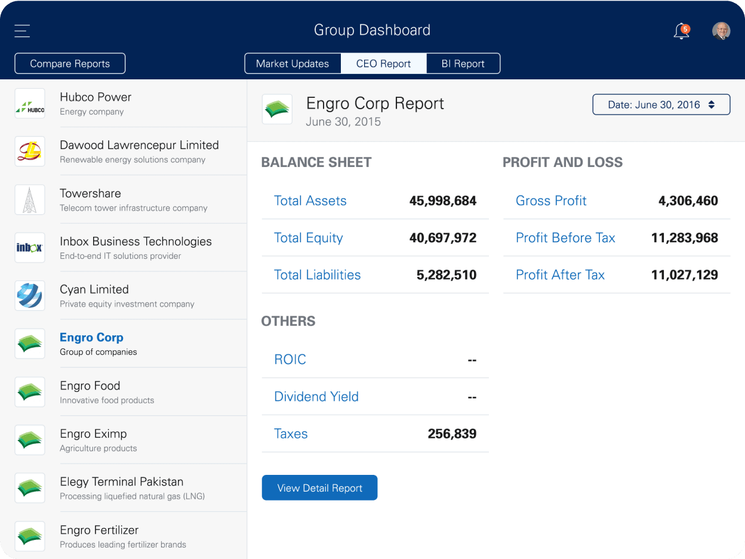This screenshot has height=559, width=745.
Task: Select Cyan Limited company name
Action: click(x=94, y=289)
